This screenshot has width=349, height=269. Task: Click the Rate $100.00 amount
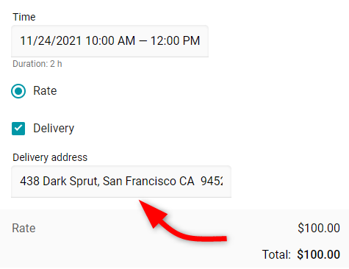[x=319, y=228]
